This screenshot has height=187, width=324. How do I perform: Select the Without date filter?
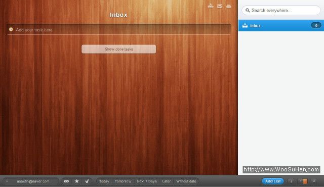tap(186, 181)
